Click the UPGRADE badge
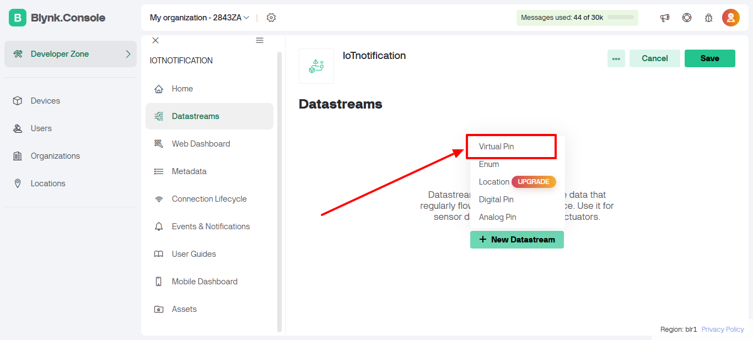The height and width of the screenshot is (340, 753). (x=534, y=182)
